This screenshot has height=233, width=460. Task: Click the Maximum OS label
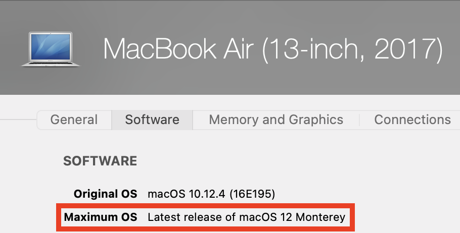[101, 217]
